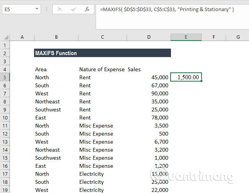Click the Sales header text

click(134, 69)
